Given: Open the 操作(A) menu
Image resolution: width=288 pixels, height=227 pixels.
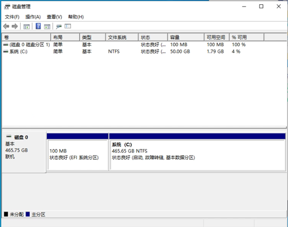Looking at the screenshot, I should 33,17.
